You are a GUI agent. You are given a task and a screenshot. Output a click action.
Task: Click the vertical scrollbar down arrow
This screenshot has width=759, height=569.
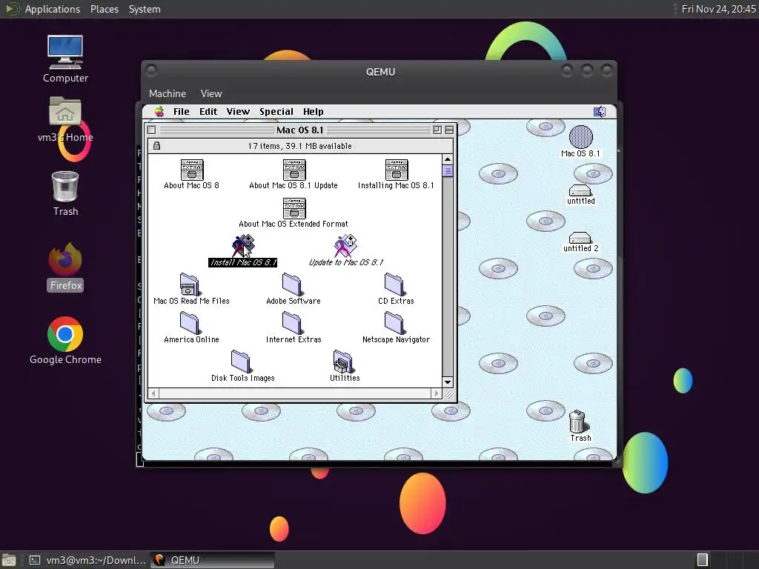(448, 382)
